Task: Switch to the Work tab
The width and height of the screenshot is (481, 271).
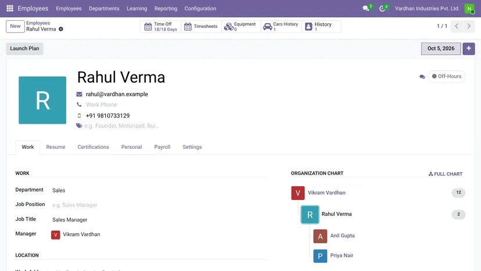Action: [28, 147]
